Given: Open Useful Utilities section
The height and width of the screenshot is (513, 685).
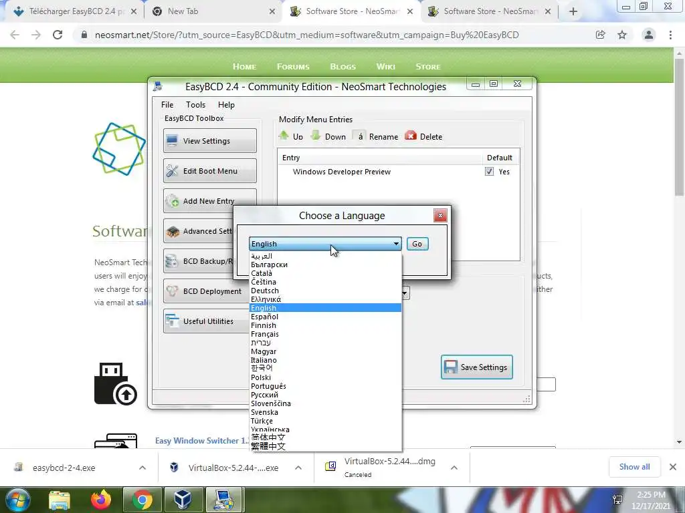Looking at the screenshot, I should [206, 321].
